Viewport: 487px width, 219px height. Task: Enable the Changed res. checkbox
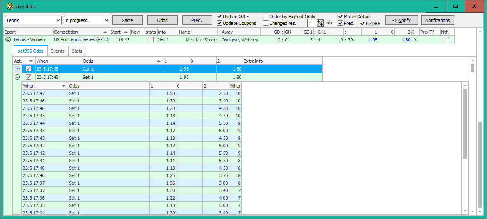coord(266,23)
